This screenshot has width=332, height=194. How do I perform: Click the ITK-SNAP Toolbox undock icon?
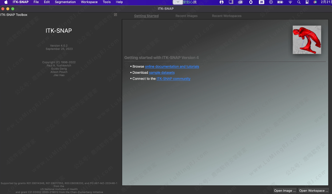(116, 15)
